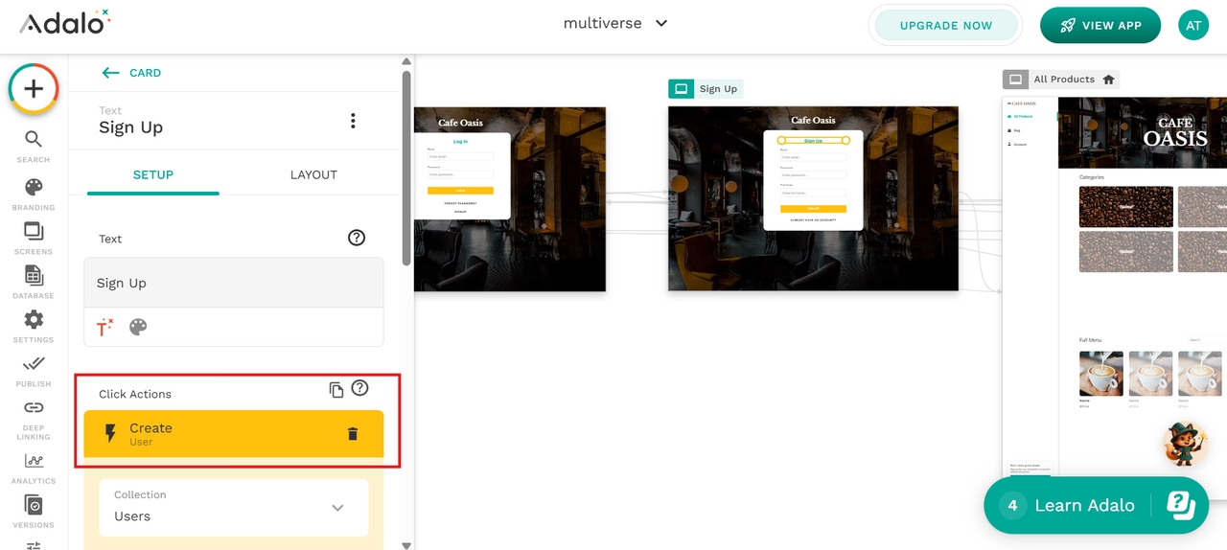The width and height of the screenshot is (1227, 550).
Task: Click the Click Actions heading
Action: click(x=135, y=394)
